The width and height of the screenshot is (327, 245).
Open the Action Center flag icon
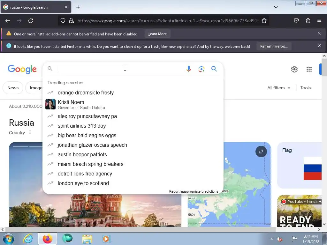tap(294, 239)
